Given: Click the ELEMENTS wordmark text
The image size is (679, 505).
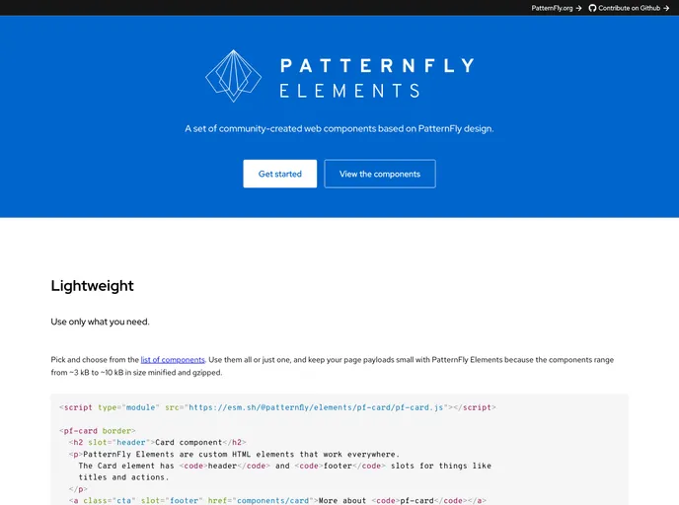Looking at the screenshot, I should 350,91.
